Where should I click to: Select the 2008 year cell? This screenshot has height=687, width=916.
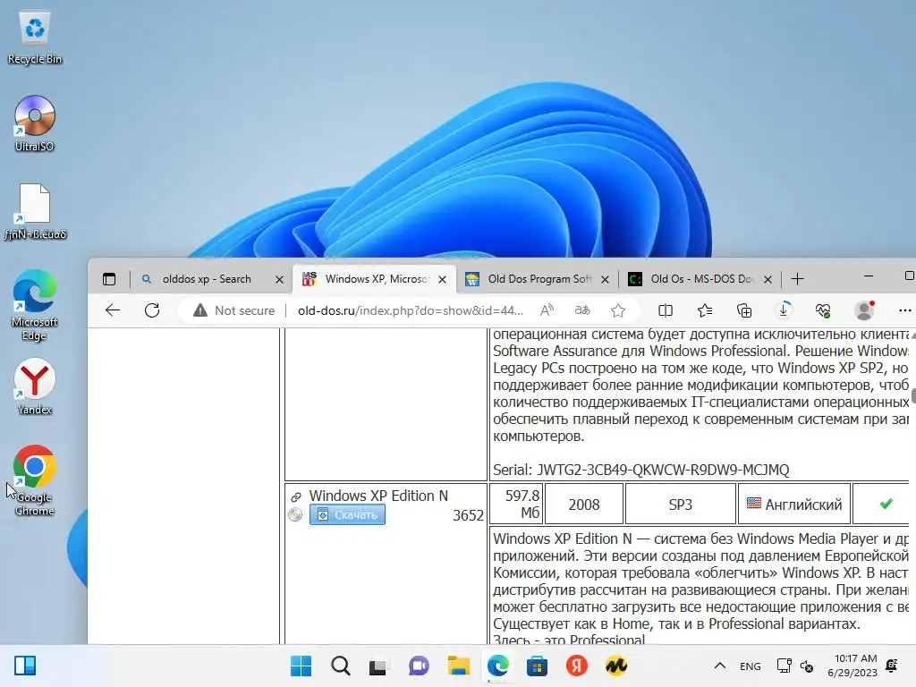584,505
